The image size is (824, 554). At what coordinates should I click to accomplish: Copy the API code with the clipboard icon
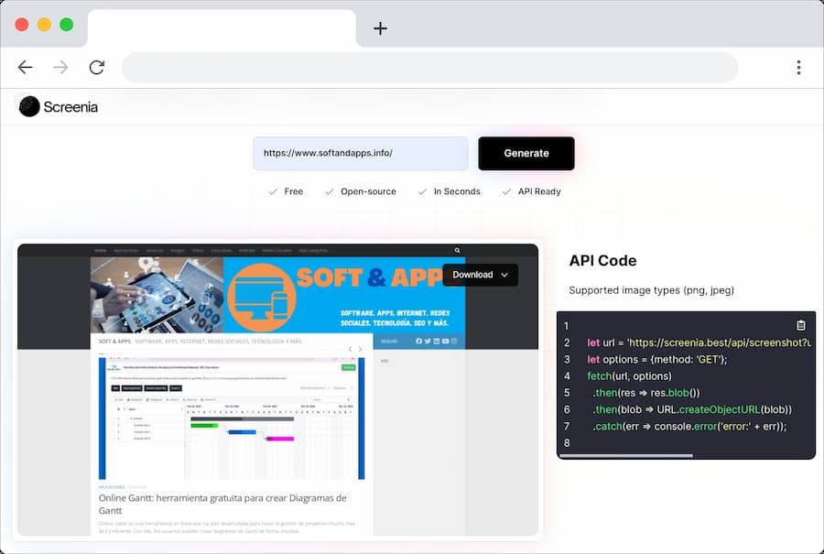800,325
